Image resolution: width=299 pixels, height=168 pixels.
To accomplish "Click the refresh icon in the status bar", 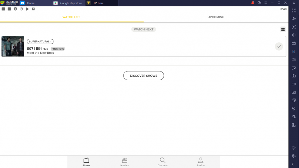I will [21, 9].
